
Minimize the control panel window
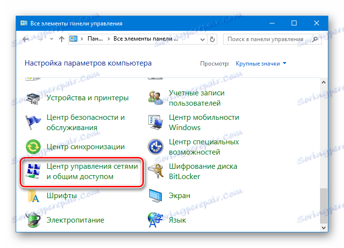coord(272,23)
